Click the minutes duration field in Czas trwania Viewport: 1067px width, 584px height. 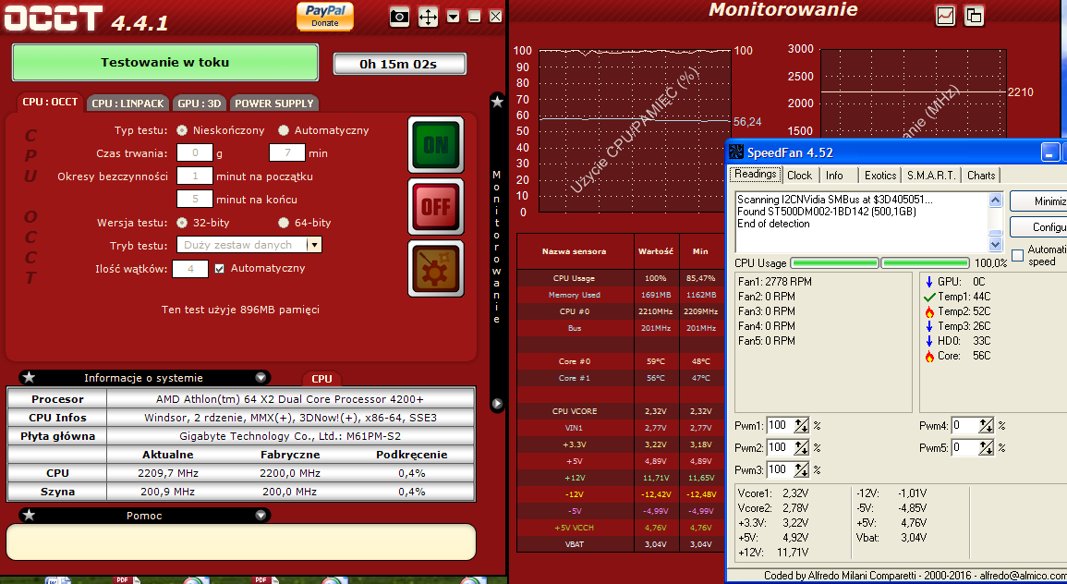(287, 153)
